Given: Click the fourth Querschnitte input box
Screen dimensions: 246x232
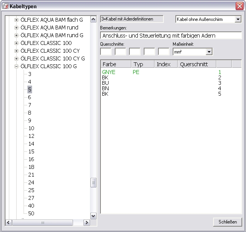Looking at the screenshot, I should point(149,52).
